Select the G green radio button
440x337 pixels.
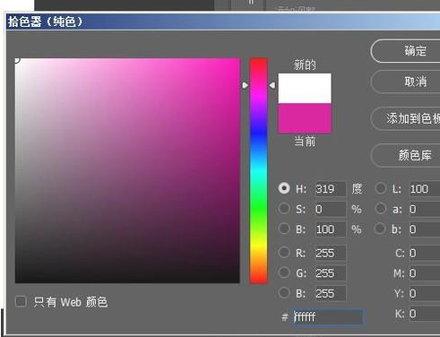pyautogui.click(x=284, y=272)
